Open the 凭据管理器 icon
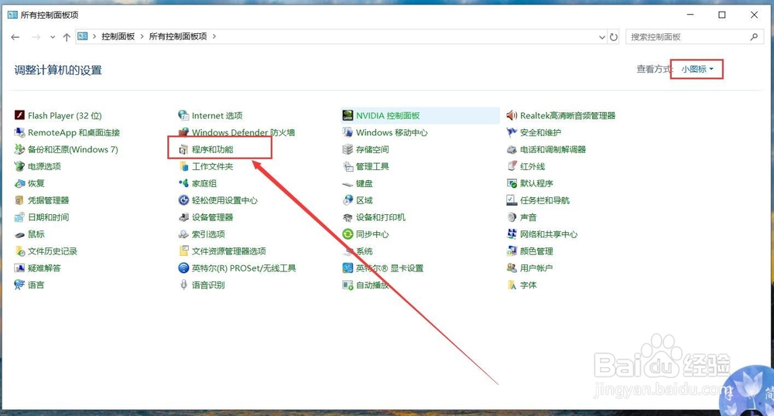Image resolution: width=774 pixels, height=416 pixels. [x=19, y=200]
